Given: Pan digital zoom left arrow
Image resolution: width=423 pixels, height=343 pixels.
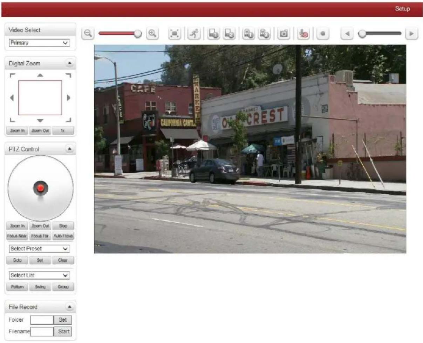Looking at the screenshot, I should pyautogui.click(x=12, y=98).
